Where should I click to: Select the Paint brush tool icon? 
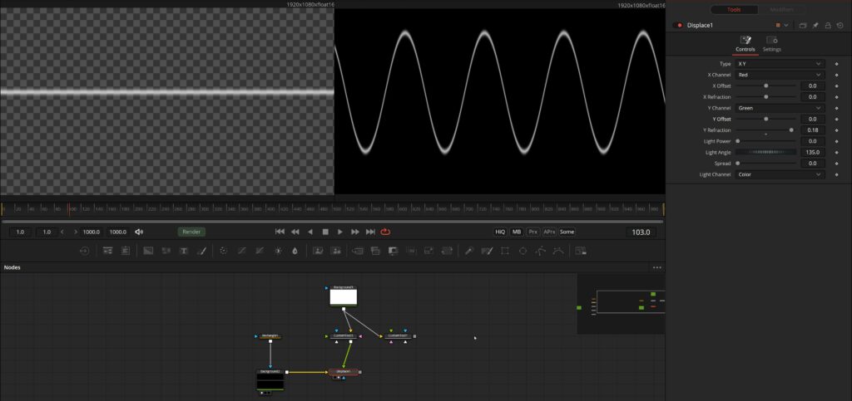(201, 251)
